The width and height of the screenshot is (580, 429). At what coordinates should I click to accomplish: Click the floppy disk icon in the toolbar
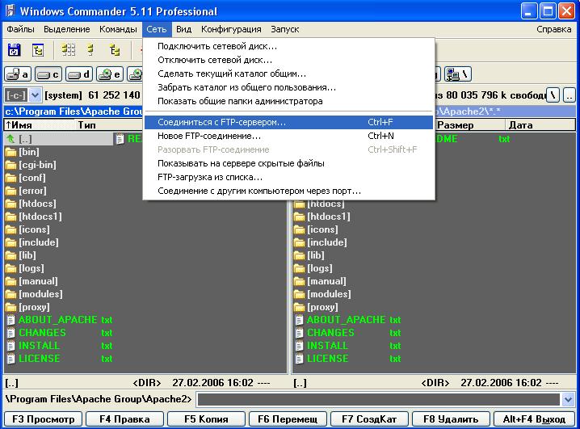[x=14, y=50]
